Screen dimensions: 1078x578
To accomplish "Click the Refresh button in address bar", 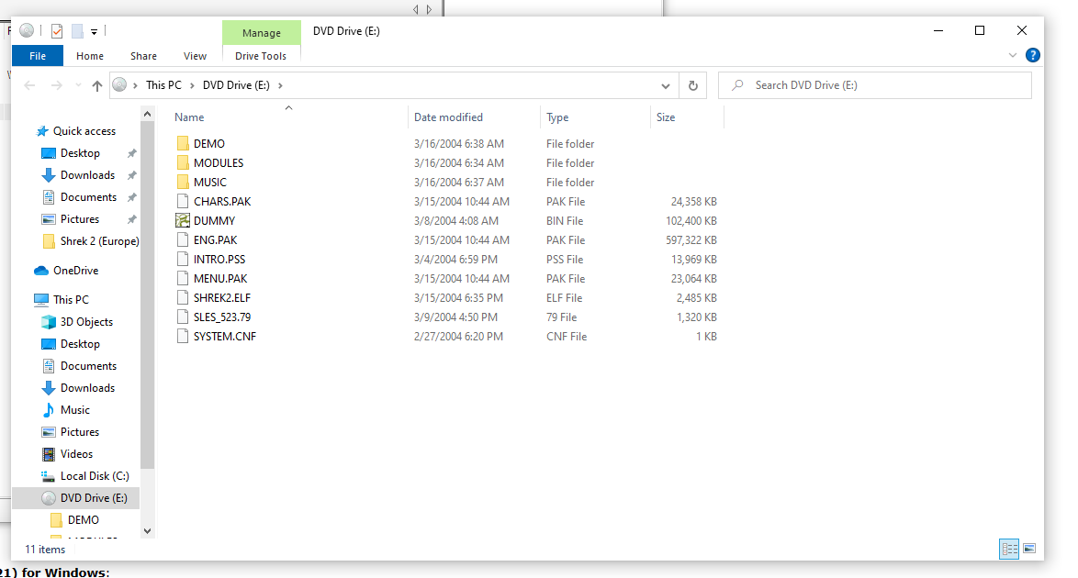I will pos(693,85).
